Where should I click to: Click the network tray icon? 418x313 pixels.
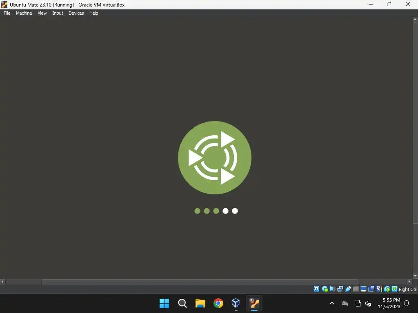tap(358, 303)
